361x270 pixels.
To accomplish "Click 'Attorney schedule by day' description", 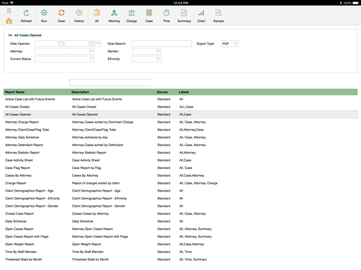I will [x=90, y=138].
